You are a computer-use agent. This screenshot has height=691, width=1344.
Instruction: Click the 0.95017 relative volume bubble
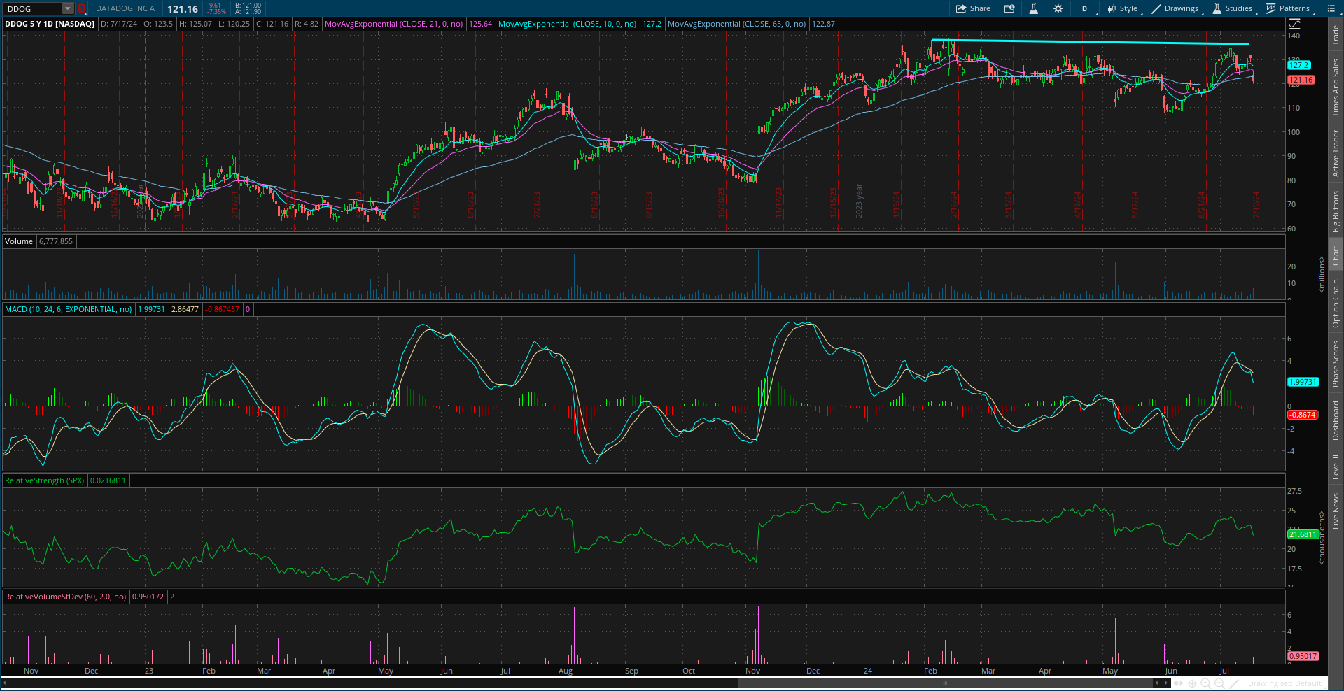point(1303,656)
